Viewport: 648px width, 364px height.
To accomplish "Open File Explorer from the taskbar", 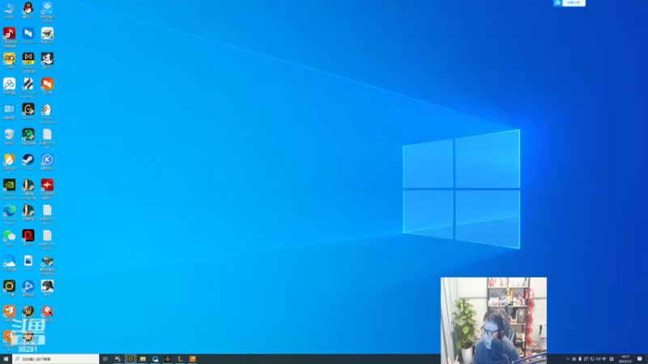I will [x=143, y=359].
